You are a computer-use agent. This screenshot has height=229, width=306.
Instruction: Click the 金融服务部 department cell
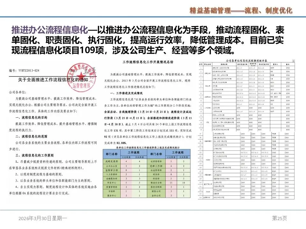[112, 178]
